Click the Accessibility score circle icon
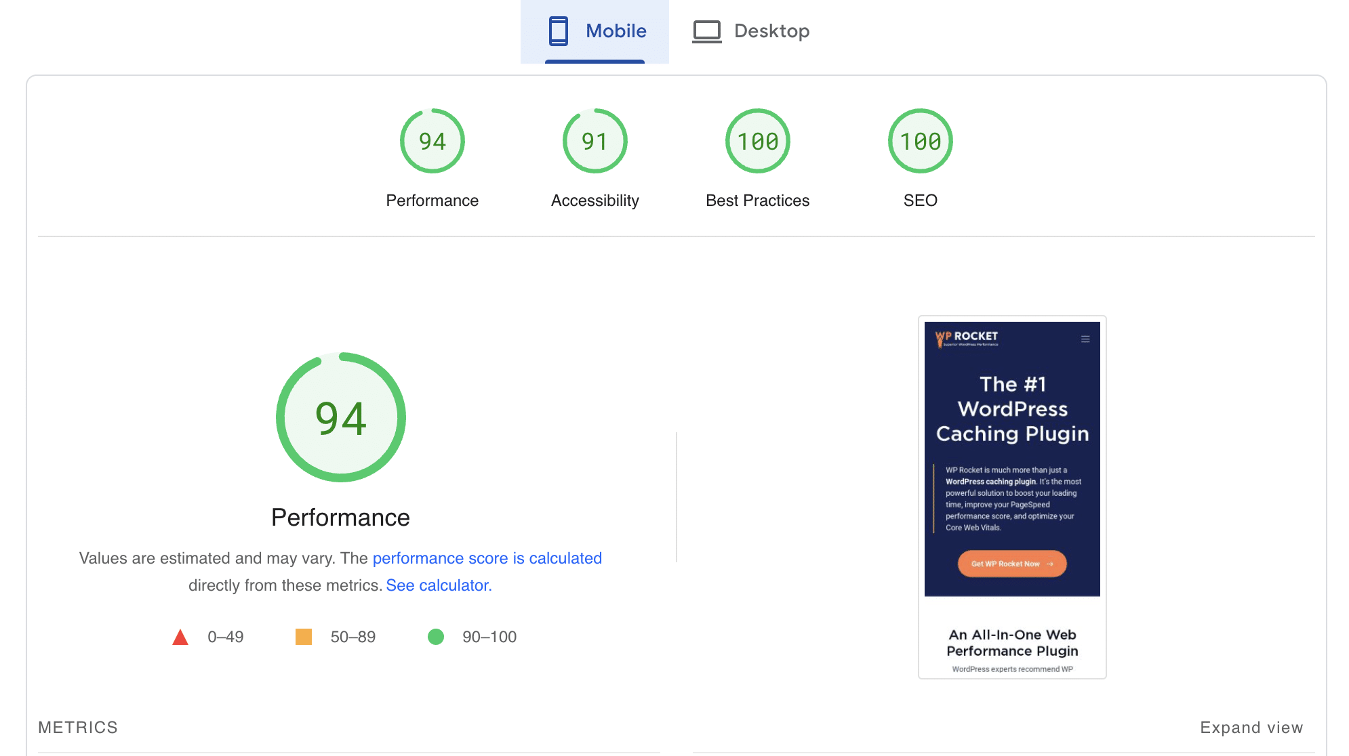 [594, 141]
